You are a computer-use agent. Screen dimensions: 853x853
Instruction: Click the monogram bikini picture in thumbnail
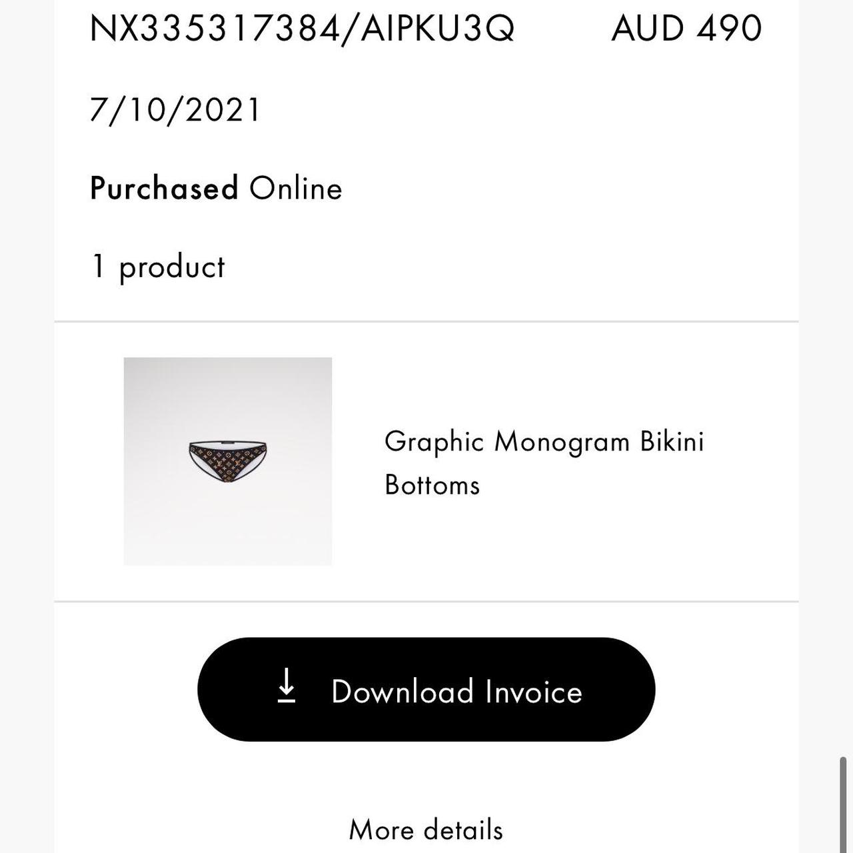coord(229,461)
